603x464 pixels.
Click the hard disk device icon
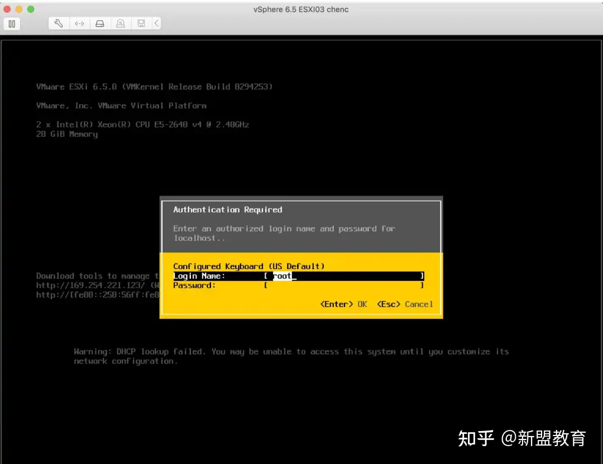(100, 23)
